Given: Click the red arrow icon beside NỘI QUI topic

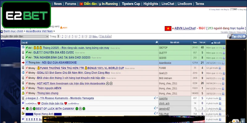Looking at the screenshot, I should (x=23, y=63).
